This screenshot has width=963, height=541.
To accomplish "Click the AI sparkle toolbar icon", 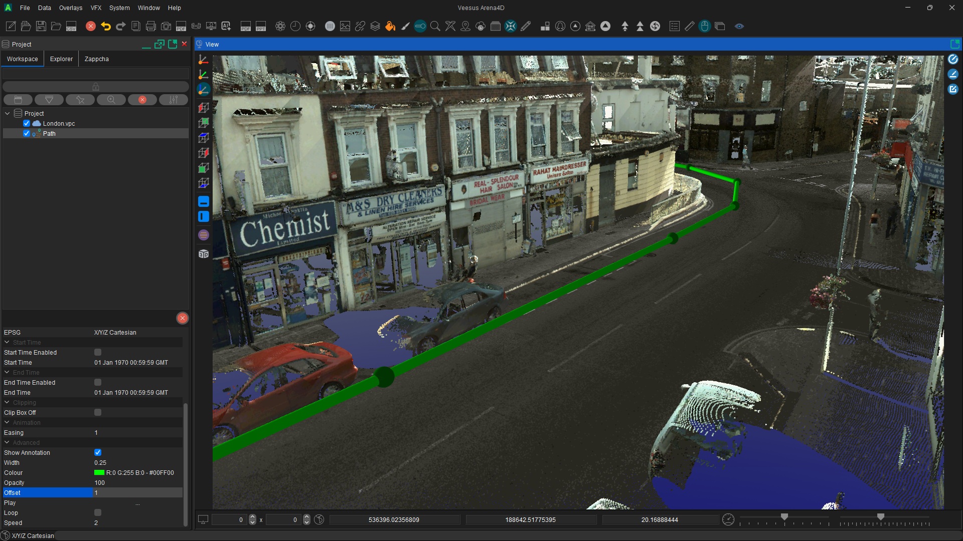I will point(226,27).
